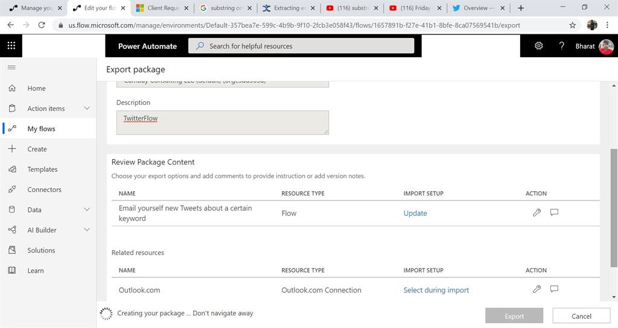The image size is (618, 328).
Task: Expand the AI Builder chevron
Action: (x=87, y=230)
